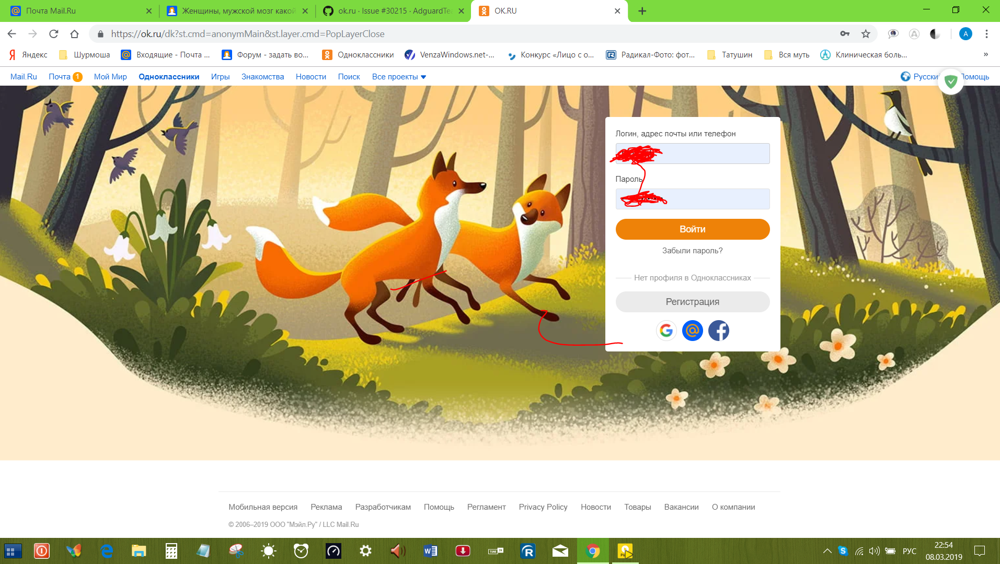Expand the Все проекты dropdown
This screenshot has height=564, width=1000.
(399, 77)
